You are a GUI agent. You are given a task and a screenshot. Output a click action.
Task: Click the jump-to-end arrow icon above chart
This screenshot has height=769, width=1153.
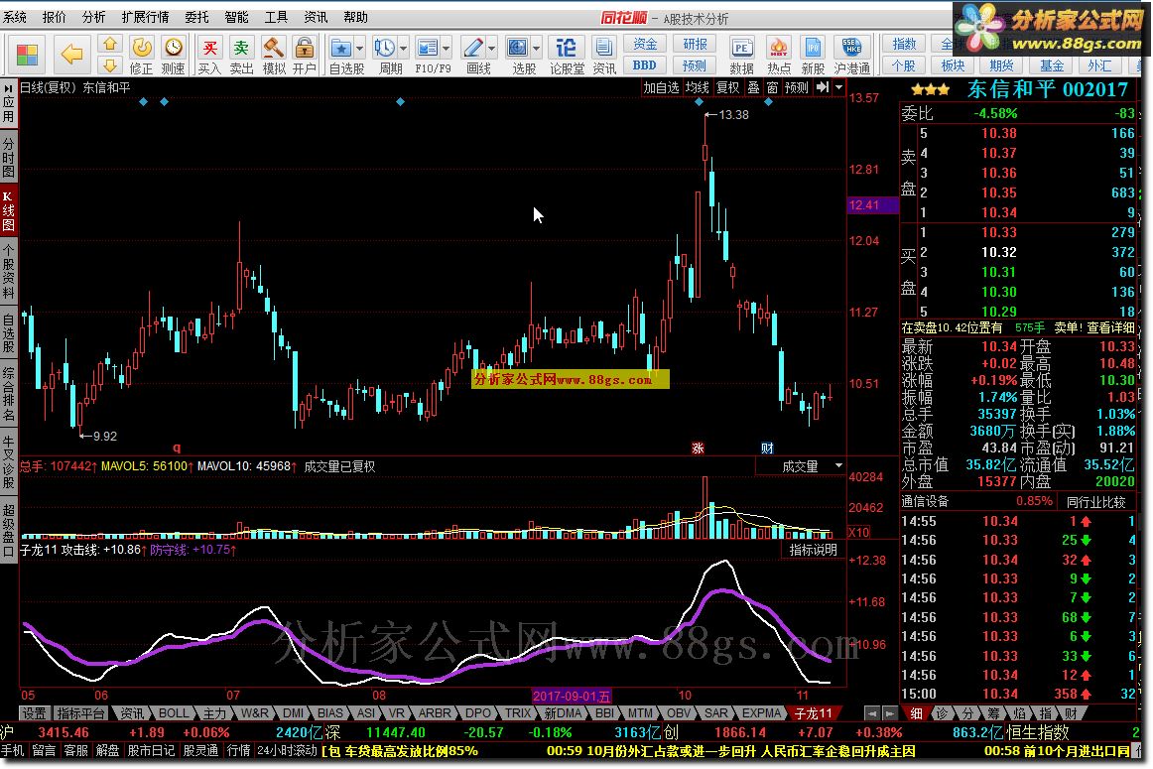click(823, 87)
